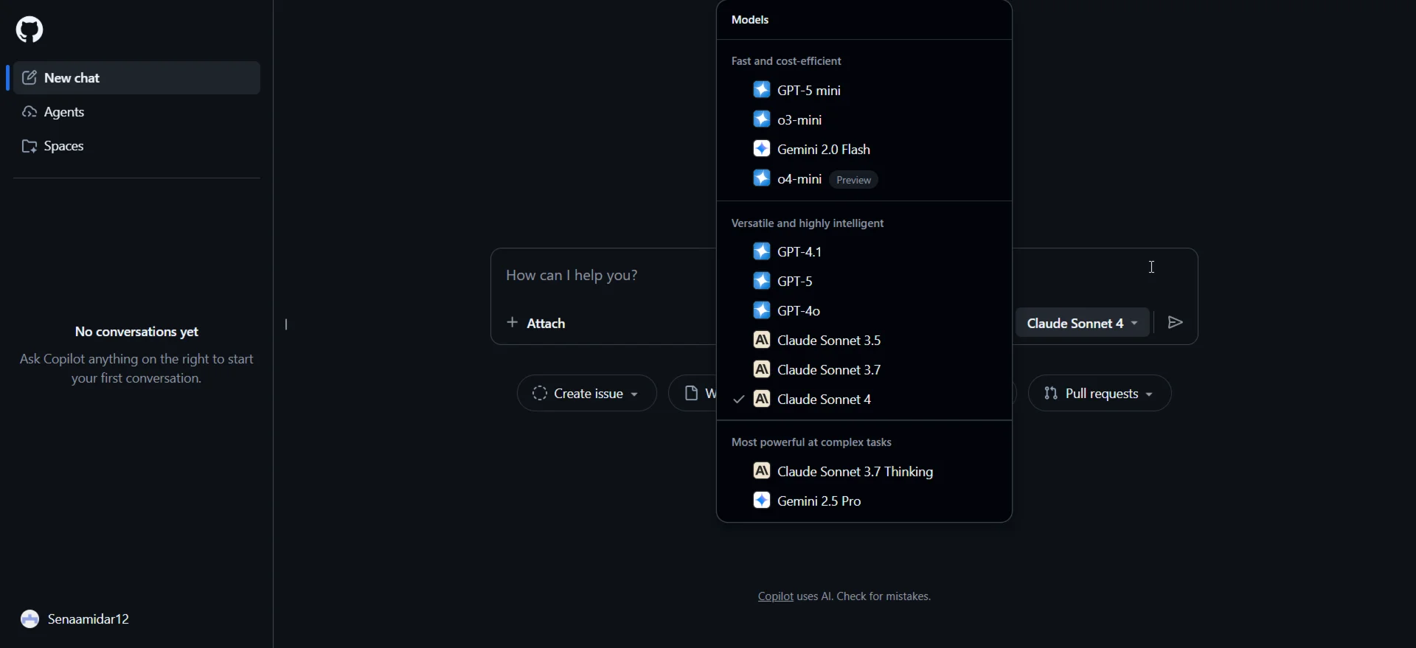The width and height of the screenshot is (1416, 648).
Task: Click the Spaces icon in sidebar
Action: [x=29, y=146]
